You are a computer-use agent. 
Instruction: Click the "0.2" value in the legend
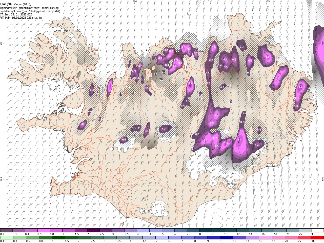[2, 234]
